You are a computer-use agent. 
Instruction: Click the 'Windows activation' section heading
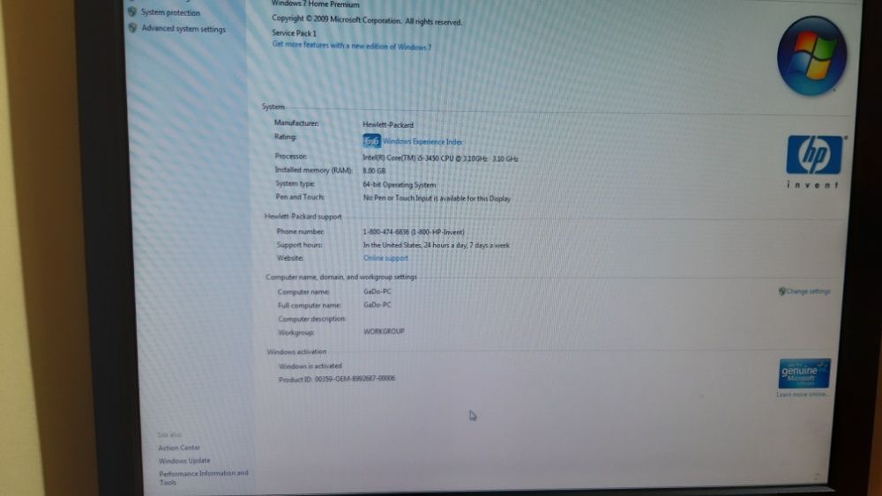point(296,352)
